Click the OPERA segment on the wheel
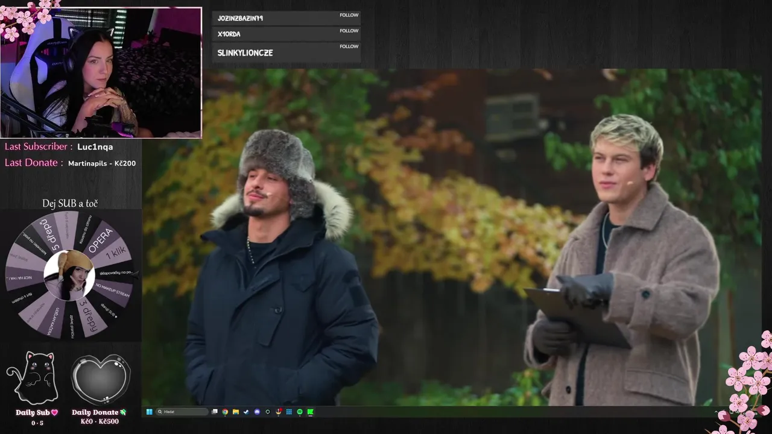Viewport: 772px width, 434px height. coord(101,241)
